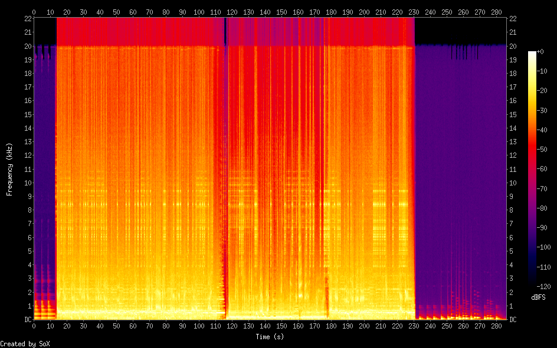Select the "-30" value on the dBFS scale
This screenshot has width=557, height=348.
pyautogui.click(x=542, y=111)
